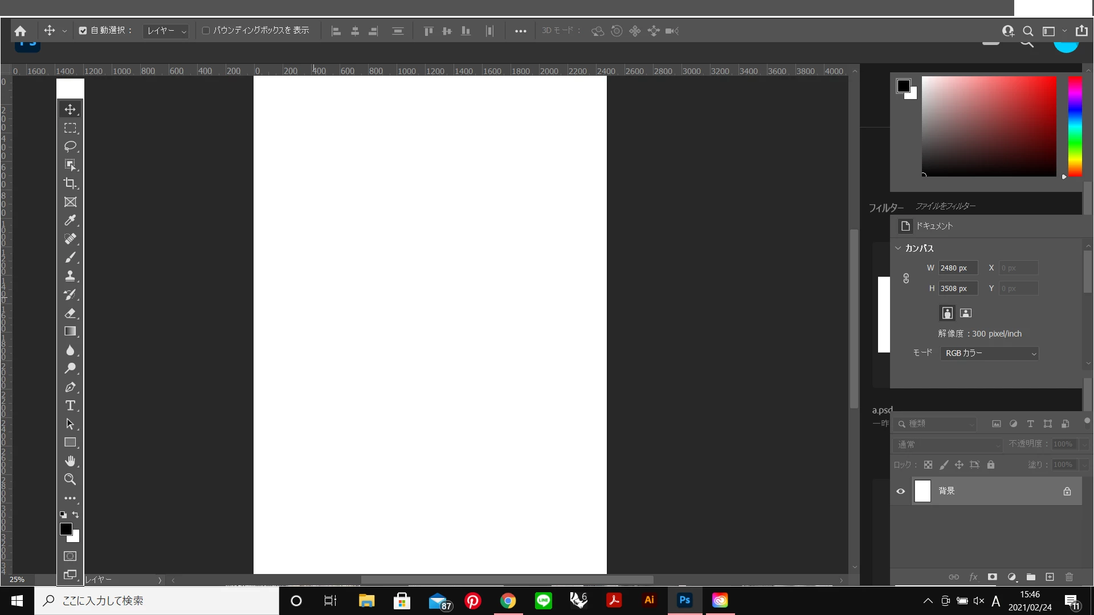This screenshot has width=1094, height=615.
Task: Open the RGBカラー mode dropdown
Action: tap(989, 354)
